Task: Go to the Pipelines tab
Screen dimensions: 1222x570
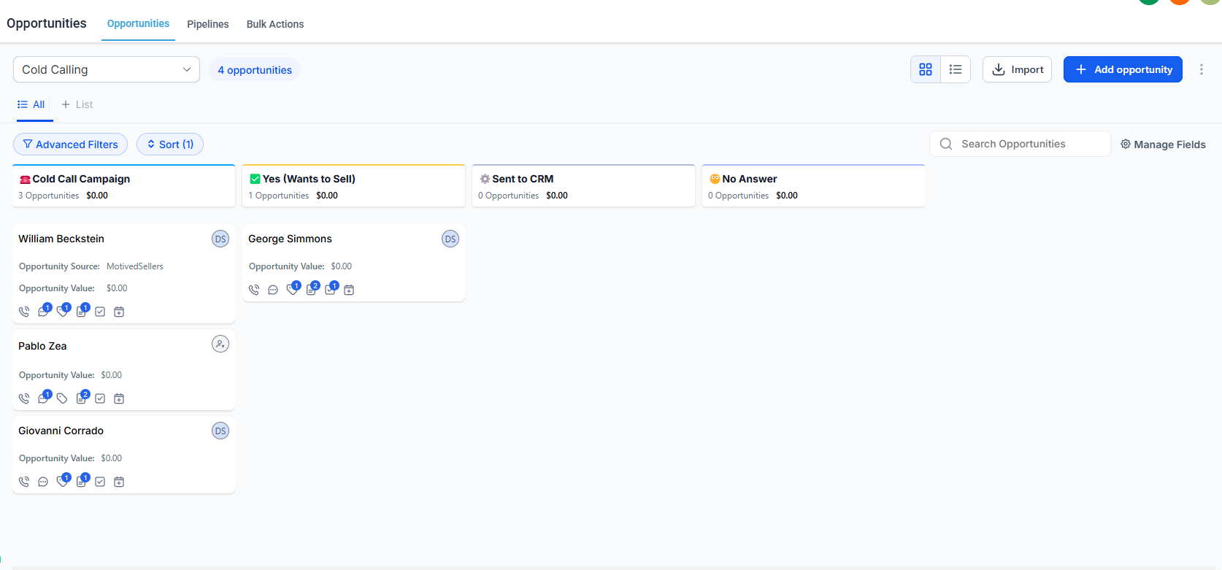Action: pos(208,24)
